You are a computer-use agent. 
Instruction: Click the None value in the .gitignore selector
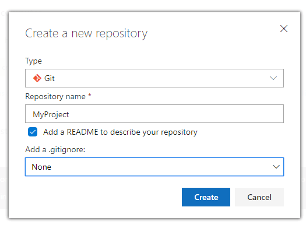[41, 167]
